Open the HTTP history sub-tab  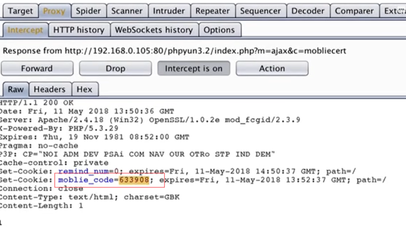coord(79,30)
